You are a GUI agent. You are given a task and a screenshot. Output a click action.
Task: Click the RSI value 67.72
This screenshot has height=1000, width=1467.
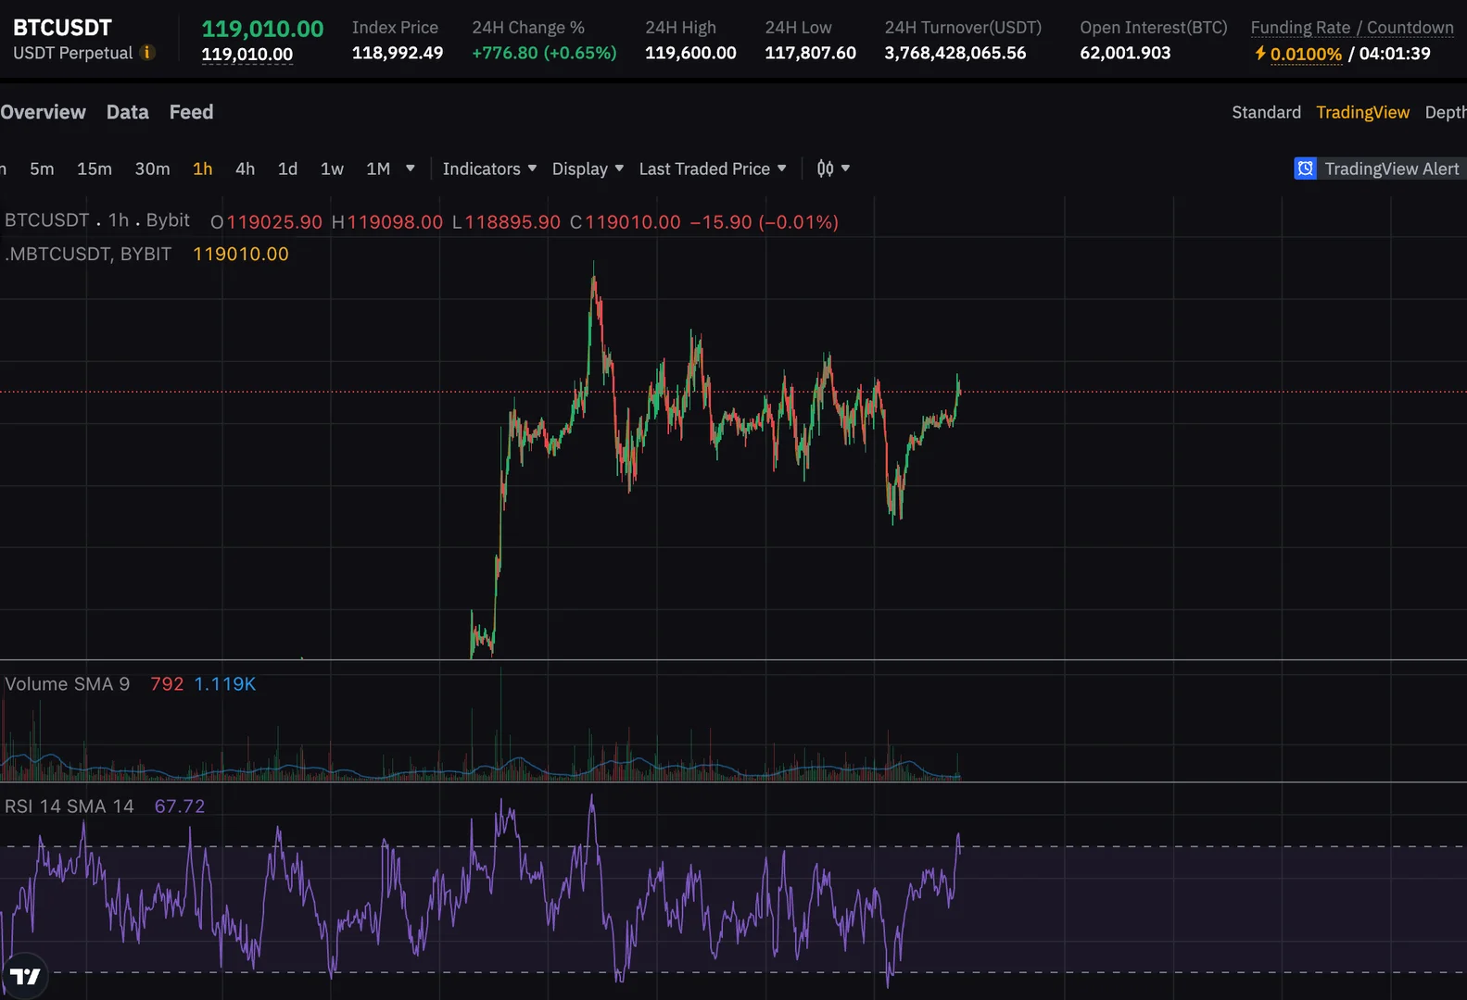pyautogui.click(x=180, y=806)
